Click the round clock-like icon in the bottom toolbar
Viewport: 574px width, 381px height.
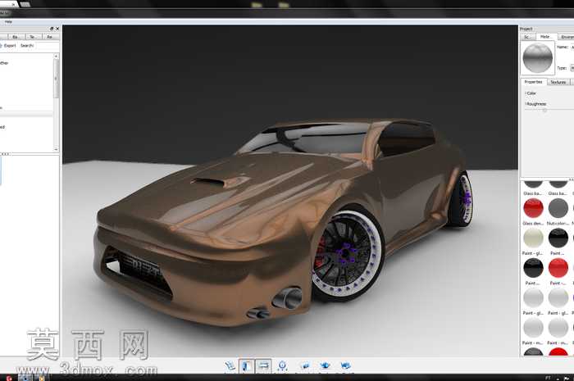tap(282, 365)
